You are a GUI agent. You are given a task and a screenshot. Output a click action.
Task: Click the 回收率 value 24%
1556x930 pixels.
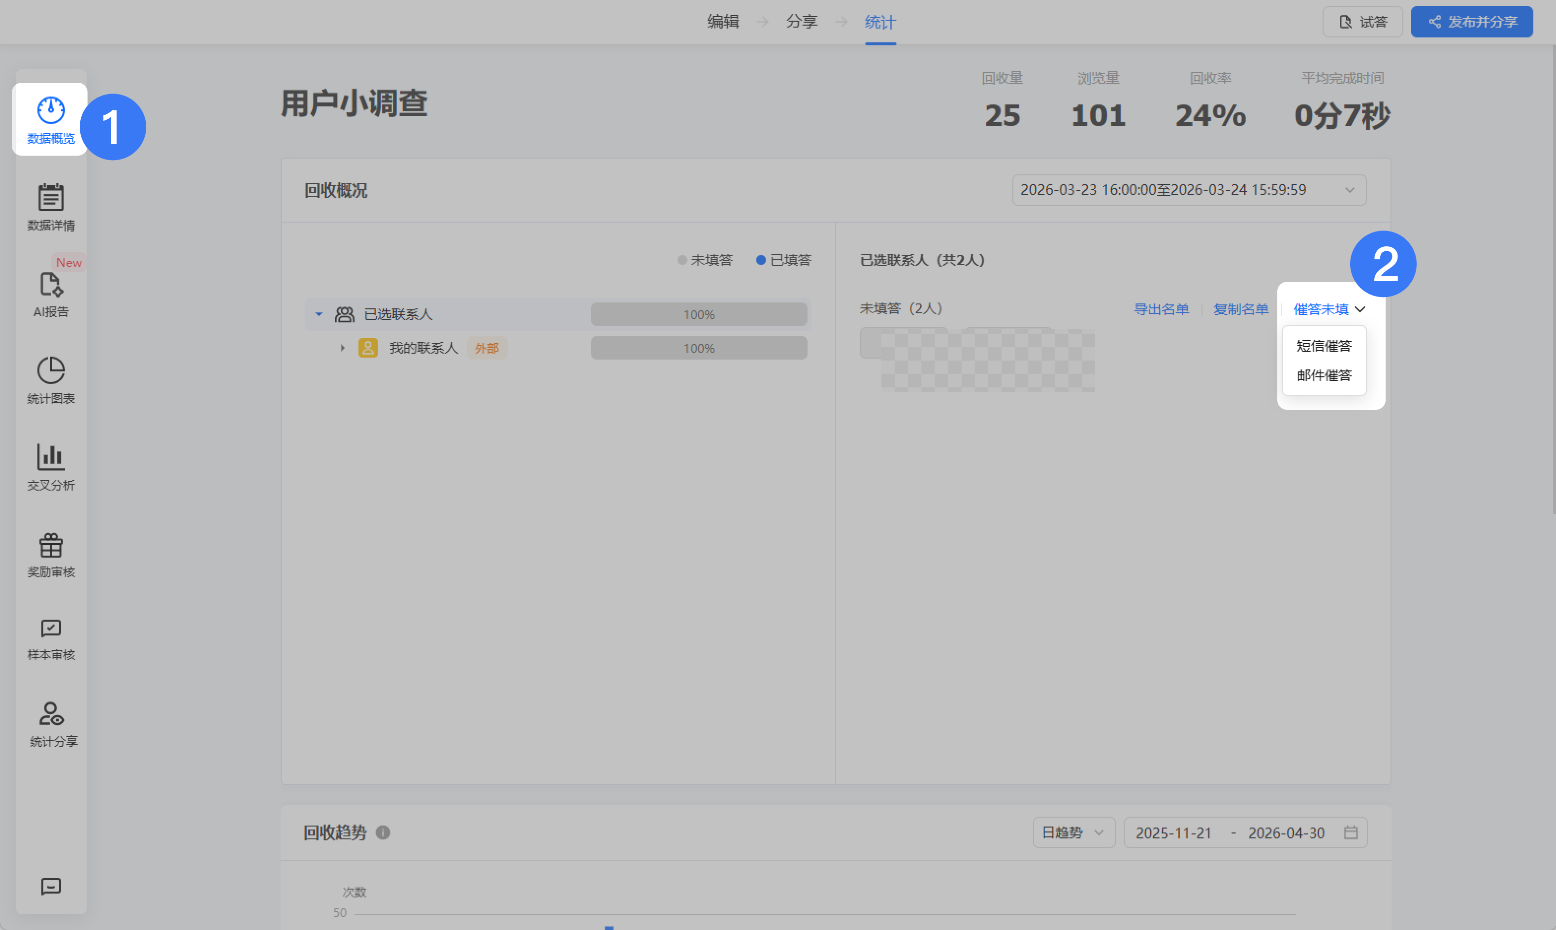coord(1210,115)
